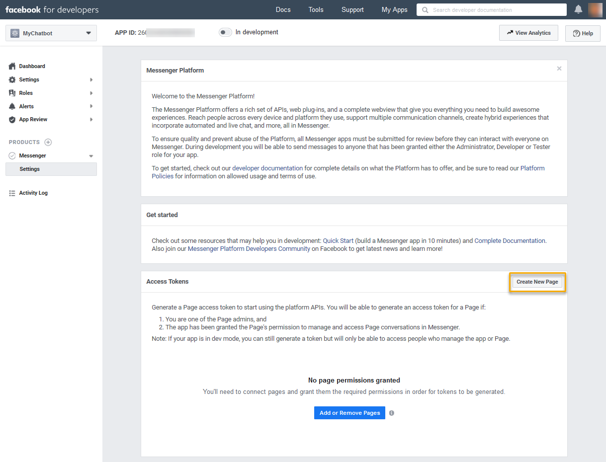606x462 pixels.
Task: Open My Apps menu
Action: 394,9
